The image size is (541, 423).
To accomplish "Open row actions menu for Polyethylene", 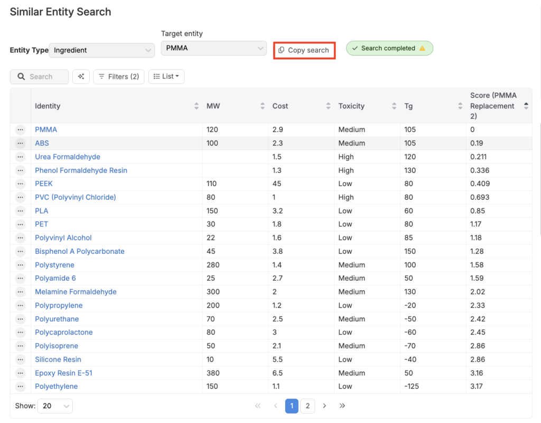I will (21, 387).
